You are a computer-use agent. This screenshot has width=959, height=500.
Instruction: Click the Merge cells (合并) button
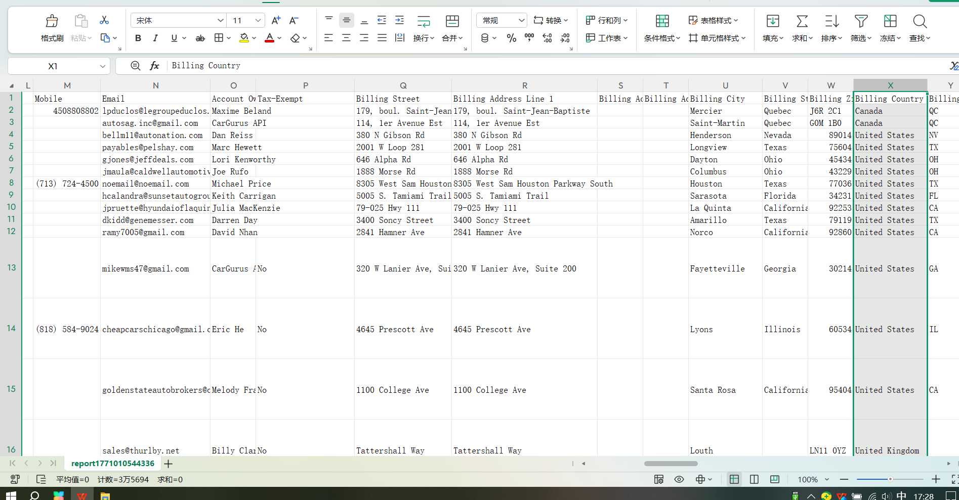tap(452, 28)
